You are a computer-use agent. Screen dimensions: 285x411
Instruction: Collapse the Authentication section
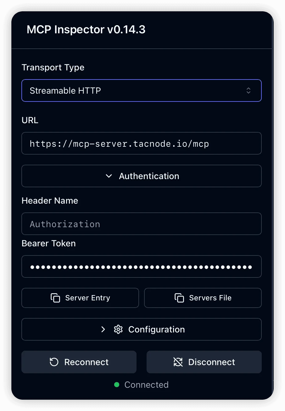(x=149, y=176)
